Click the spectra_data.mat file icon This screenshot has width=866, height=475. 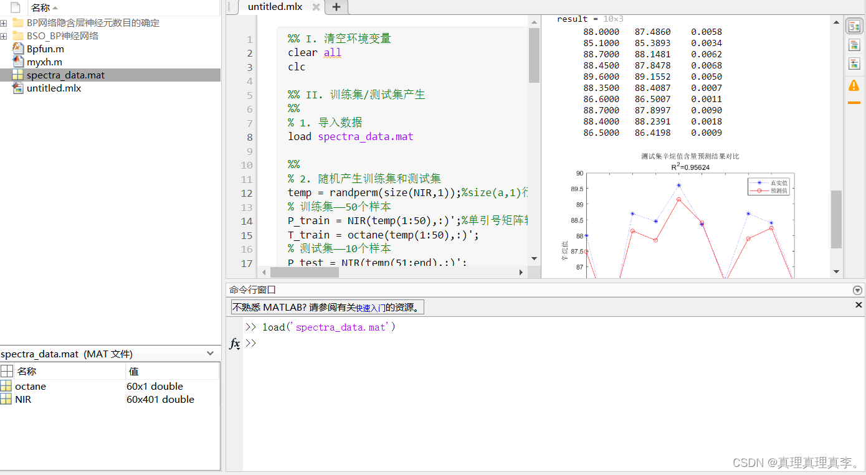click(17, 75)
